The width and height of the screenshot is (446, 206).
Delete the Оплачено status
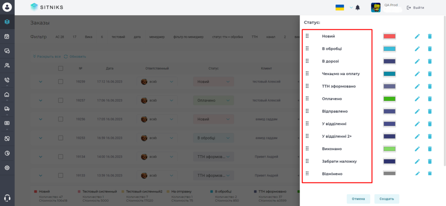point(430,99)
